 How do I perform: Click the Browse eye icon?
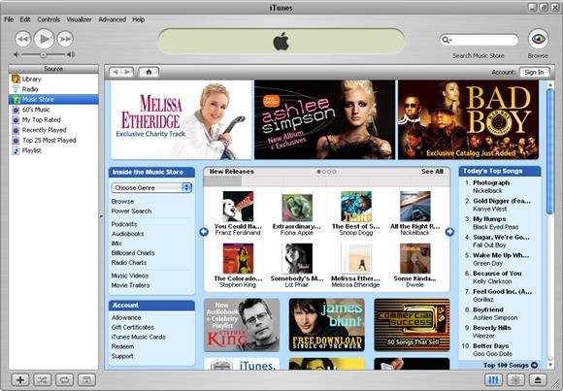click(538, 39)
